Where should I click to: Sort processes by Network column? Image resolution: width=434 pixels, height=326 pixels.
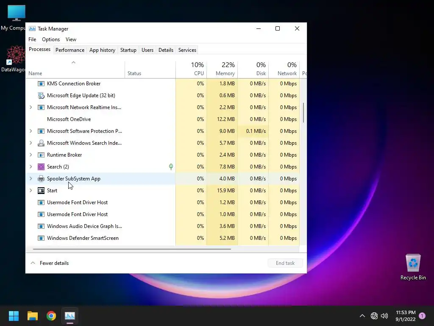(284, 69)
